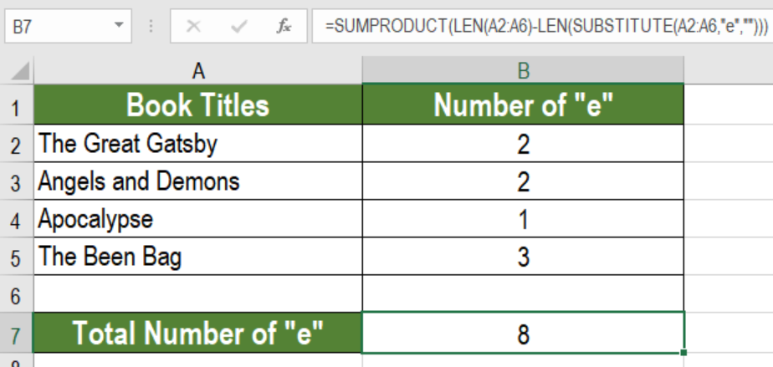The image size is (773, 367).
Task: Click the Book Titles header cell
Action: tap(198, 104)
